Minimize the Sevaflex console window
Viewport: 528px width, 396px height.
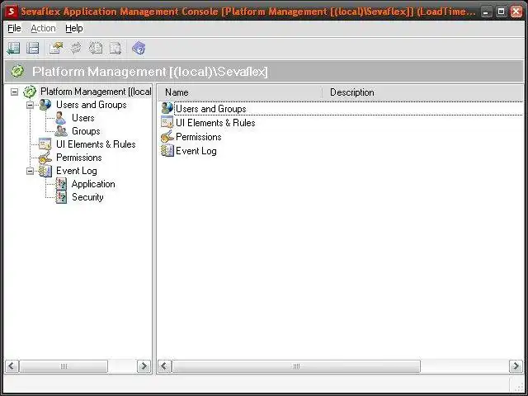click(486, 12)
